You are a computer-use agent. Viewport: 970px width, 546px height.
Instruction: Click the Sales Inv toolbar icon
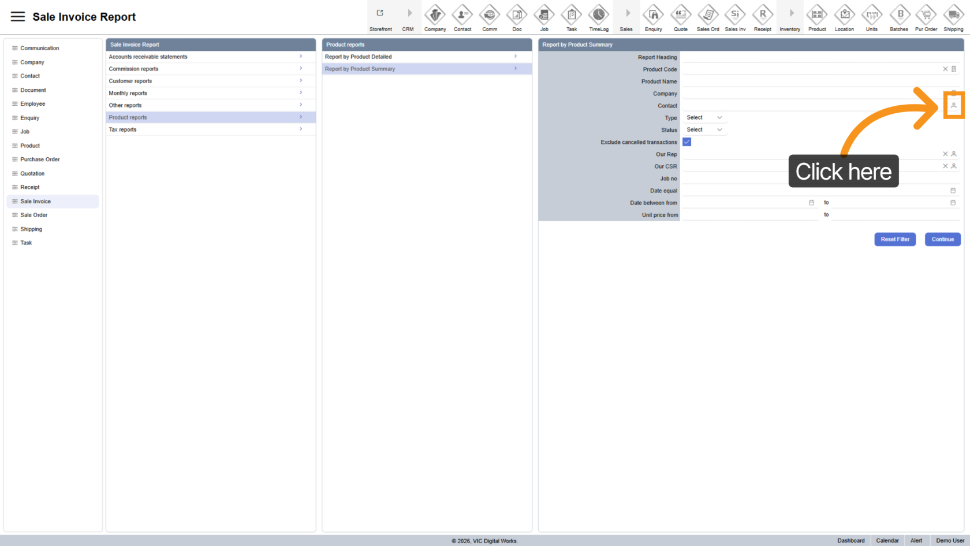[x=735, y=17]
